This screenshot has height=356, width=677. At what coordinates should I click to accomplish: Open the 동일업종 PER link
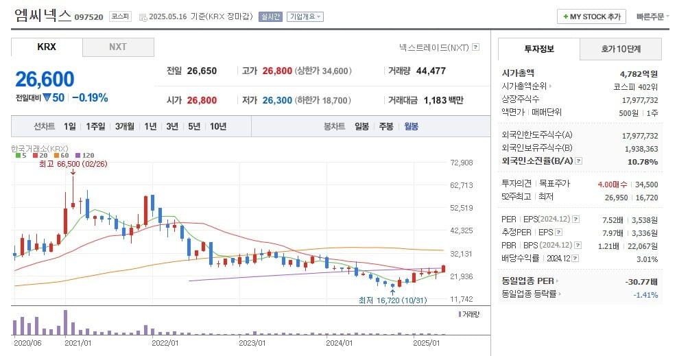point(530,281)
